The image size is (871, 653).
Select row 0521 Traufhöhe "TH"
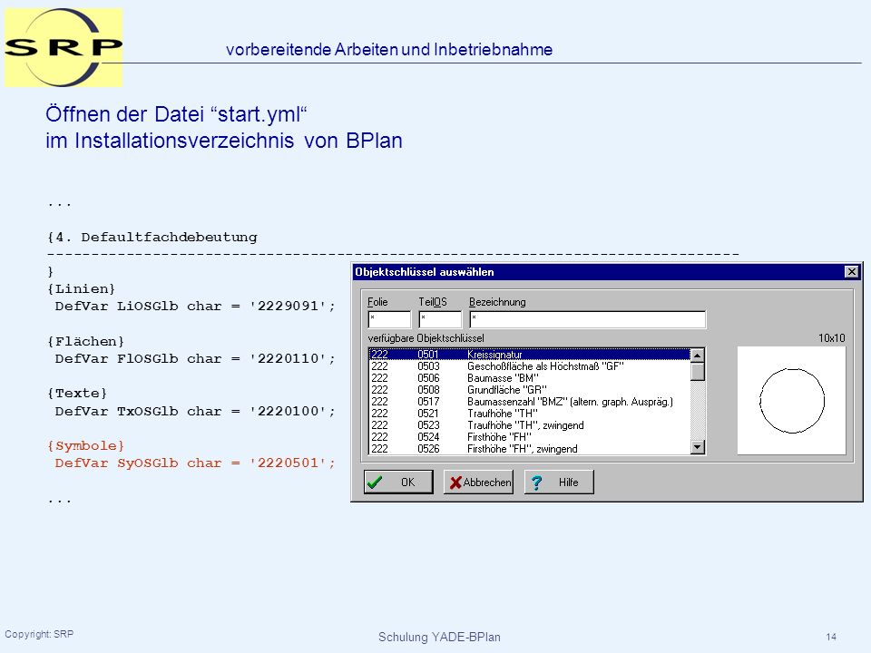pos(529,414)
